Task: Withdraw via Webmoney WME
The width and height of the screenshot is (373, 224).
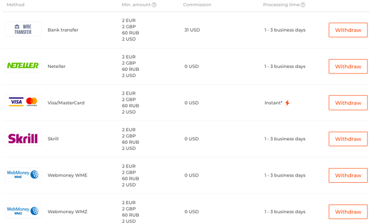Action: (x=348, y=175)
